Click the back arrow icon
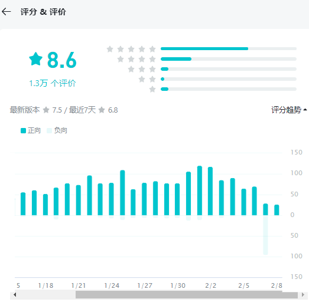Image resolution: width=309 pixels, height=302 pixels. 6,12
